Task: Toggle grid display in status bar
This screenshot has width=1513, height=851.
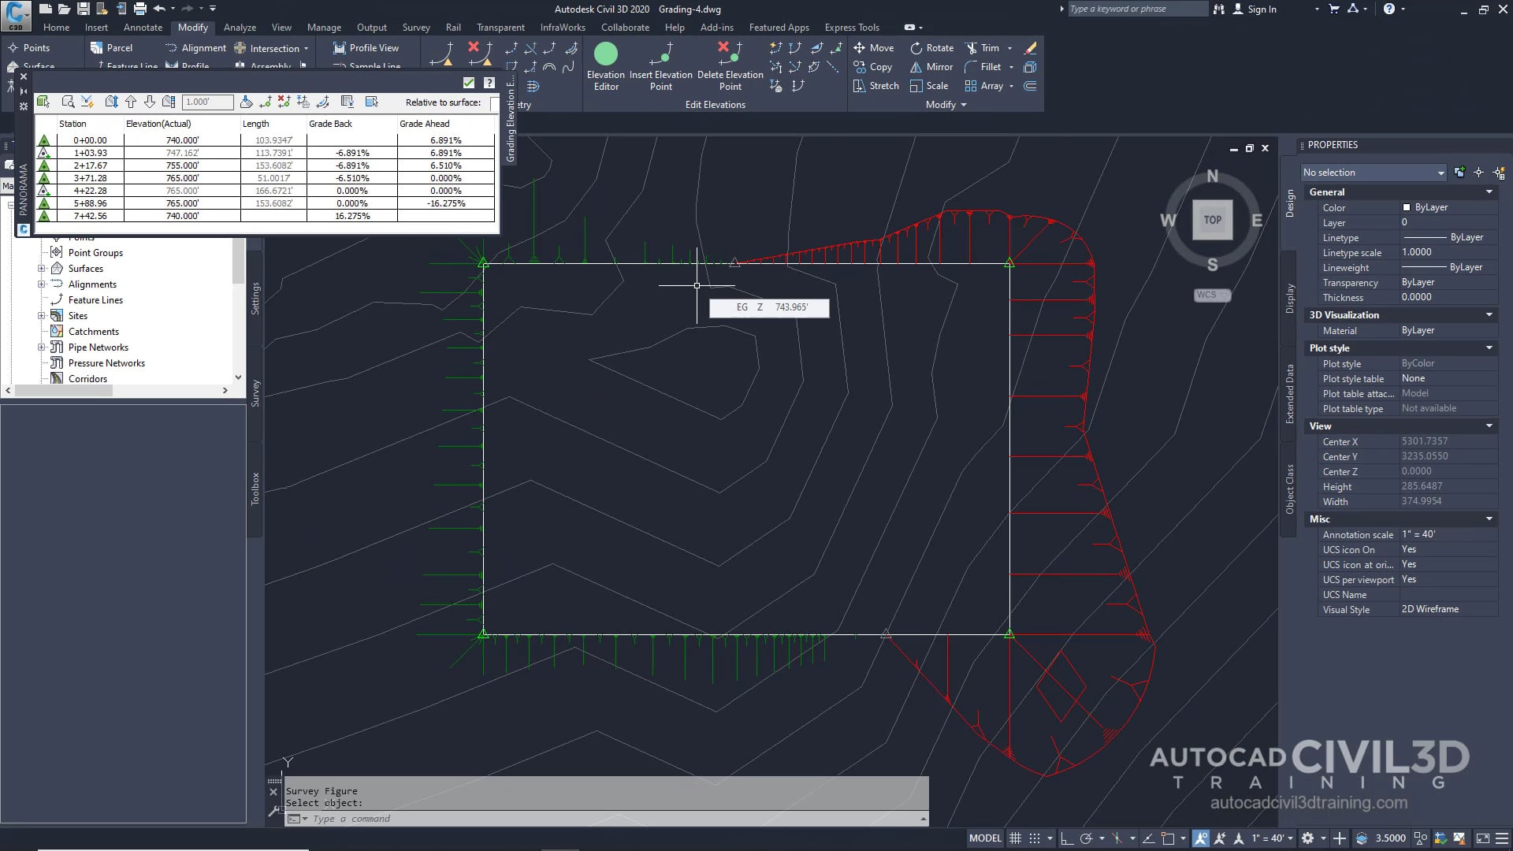Action: pos(1015,838)
